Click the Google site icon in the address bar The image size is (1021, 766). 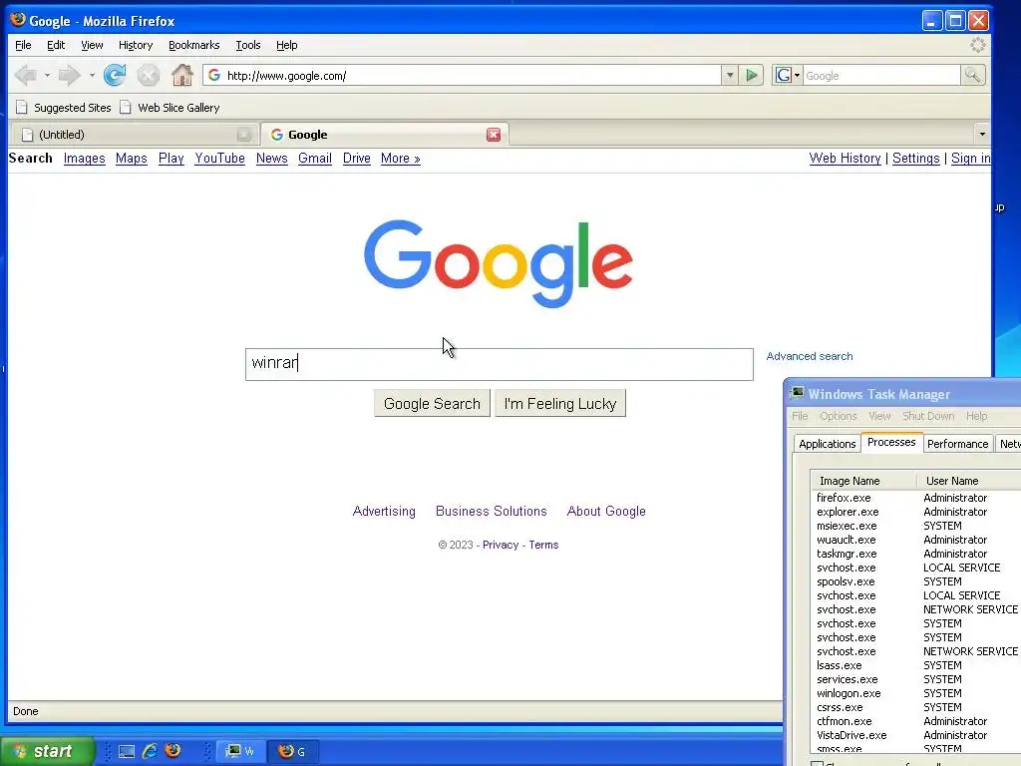click(214, 76)
